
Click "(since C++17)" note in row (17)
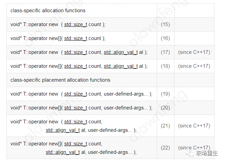pos(194,52)
